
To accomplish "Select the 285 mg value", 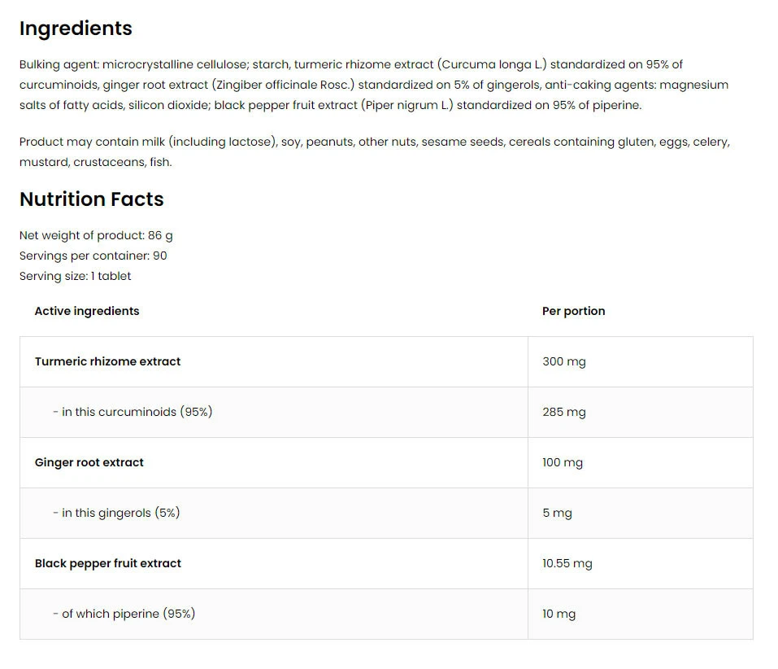I will click(x=563, y=412).
